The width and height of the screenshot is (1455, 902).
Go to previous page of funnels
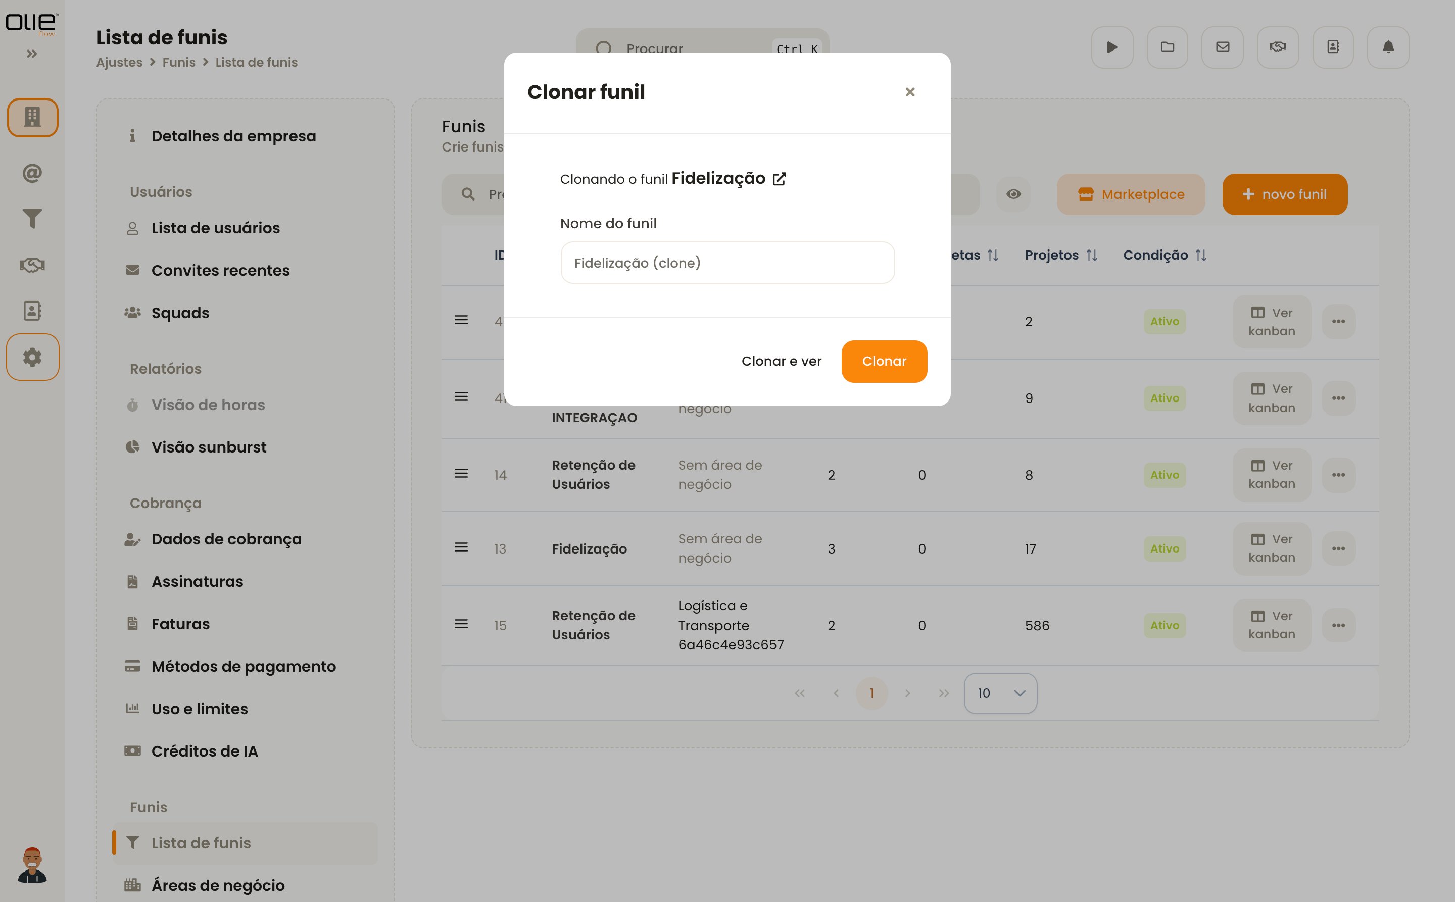tap(836, 693)
